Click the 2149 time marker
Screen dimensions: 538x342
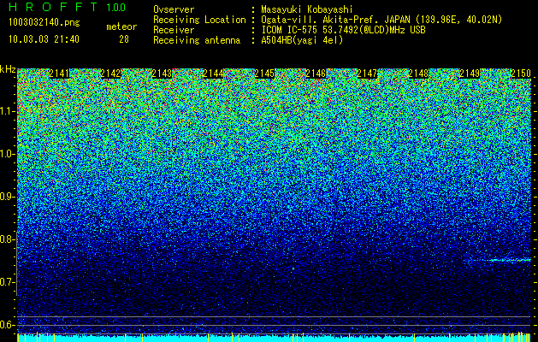pos(470,74)
